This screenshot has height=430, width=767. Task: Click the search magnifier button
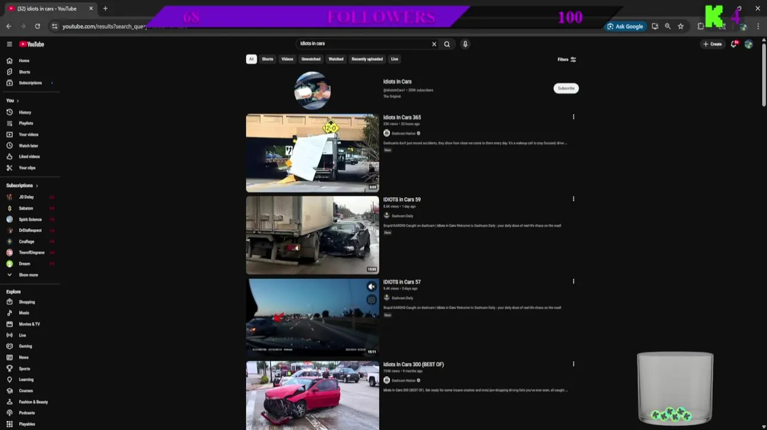pos(447,44)
